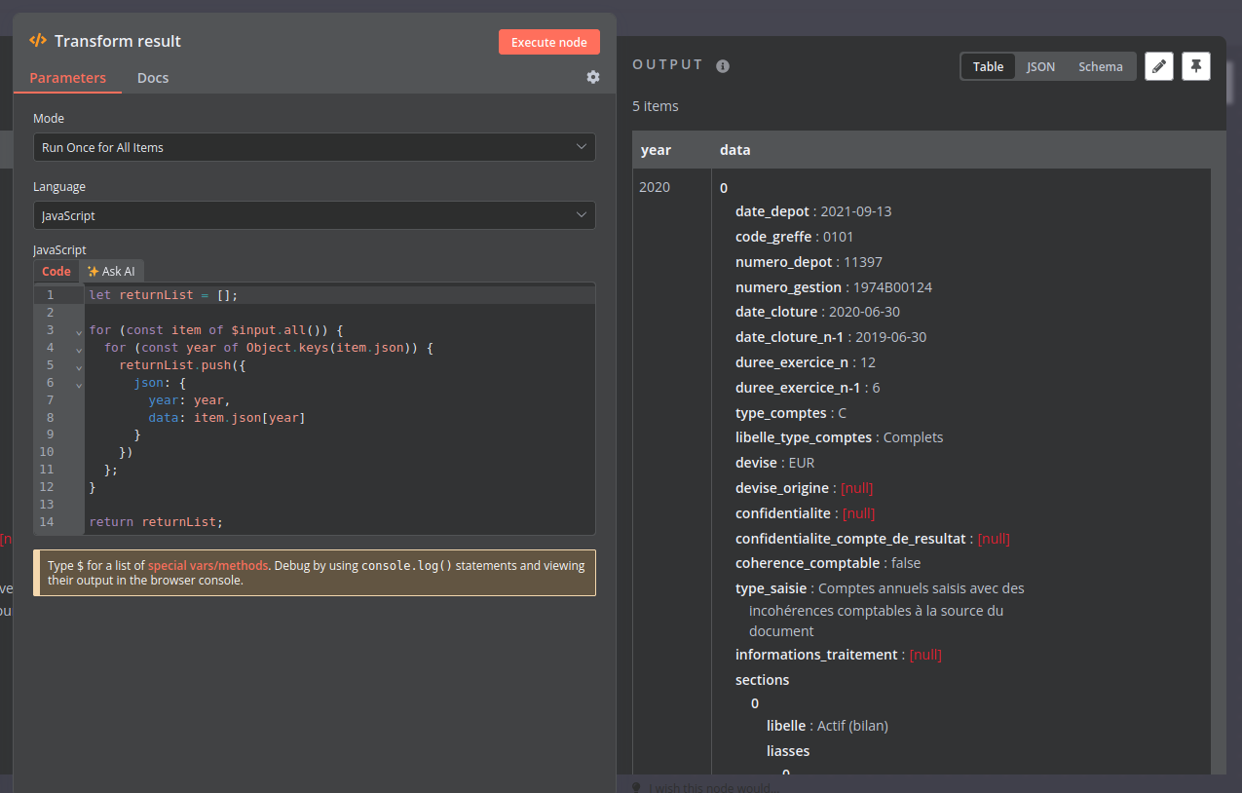
Task: Click the pencil edit output icon
Action: pos(1158,66)
